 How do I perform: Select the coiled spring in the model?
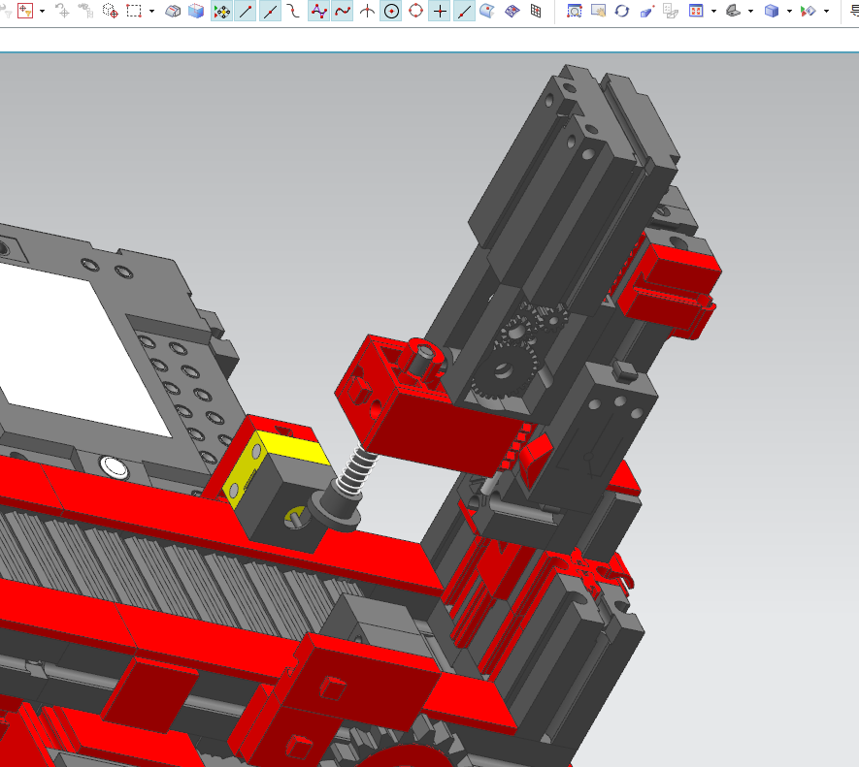point(357,469)
